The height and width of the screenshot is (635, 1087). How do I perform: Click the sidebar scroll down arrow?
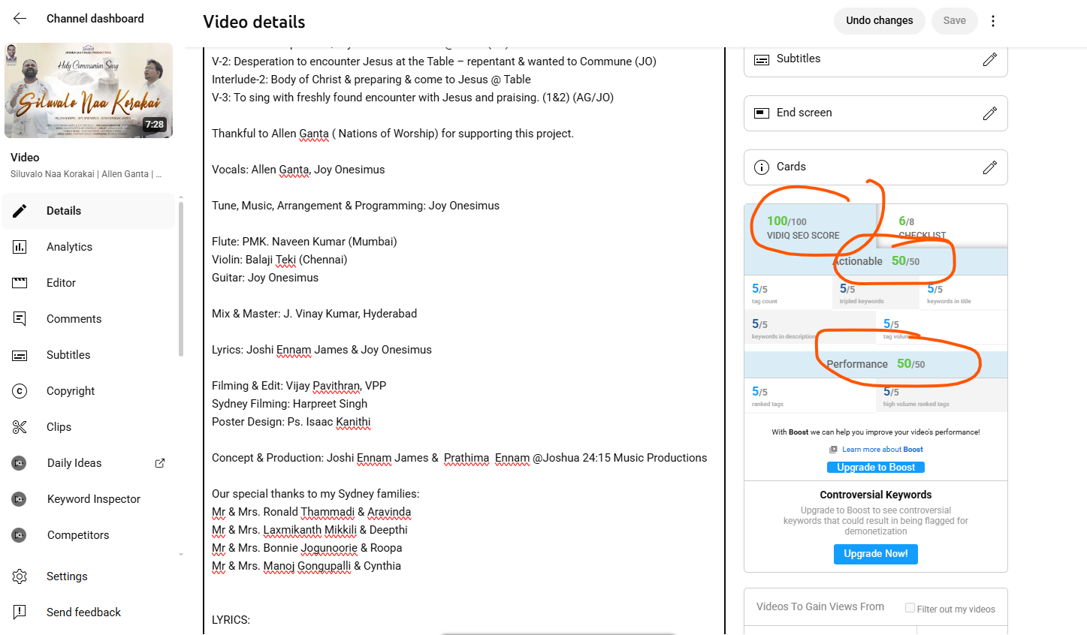pyautogui.click(x=181, y=555)
